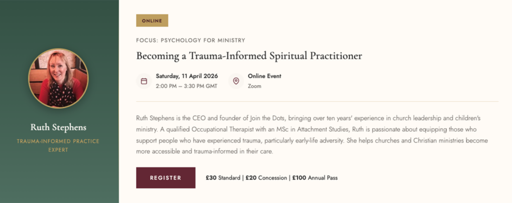Click the bio's last line ending "in their care"
Image resolution: width=512 pixels, height=203 pixels.
coord(204,151)
